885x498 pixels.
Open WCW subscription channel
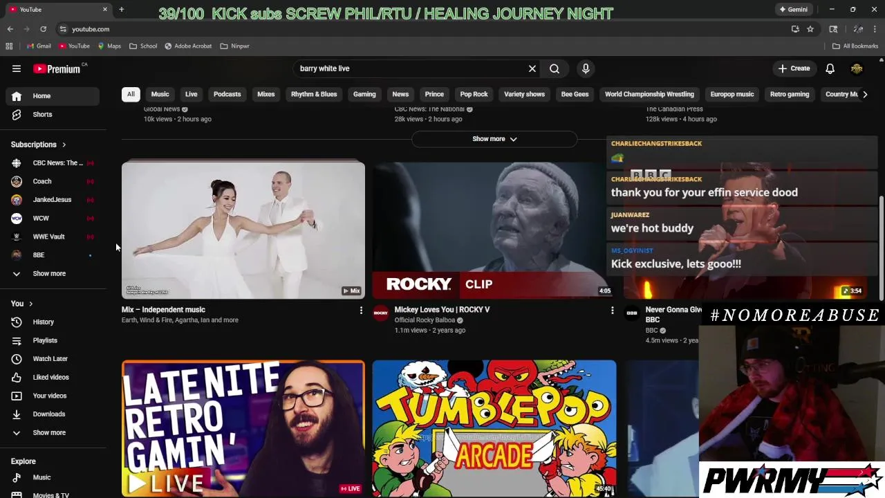pyautogui.click(x=54, y=219)
